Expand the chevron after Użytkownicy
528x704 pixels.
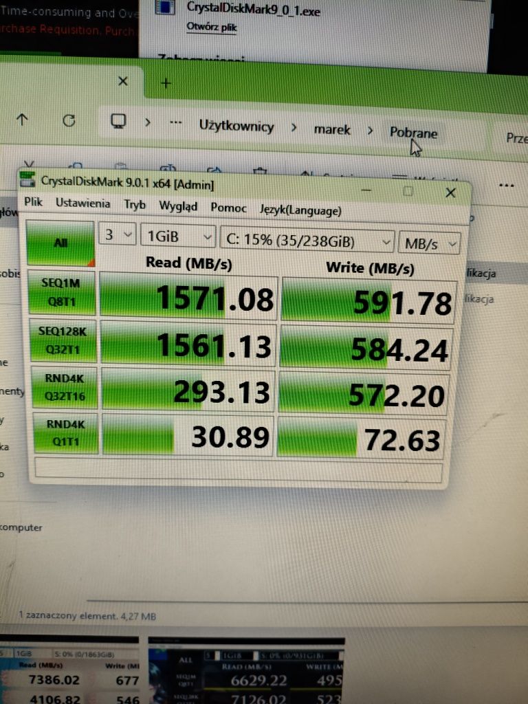(x=294, y=127)
